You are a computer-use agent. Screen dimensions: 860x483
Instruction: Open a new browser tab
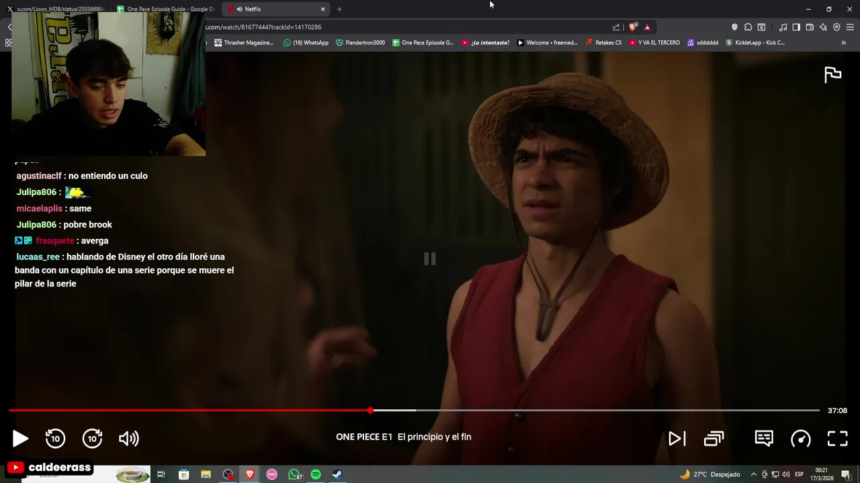(339, 9)
